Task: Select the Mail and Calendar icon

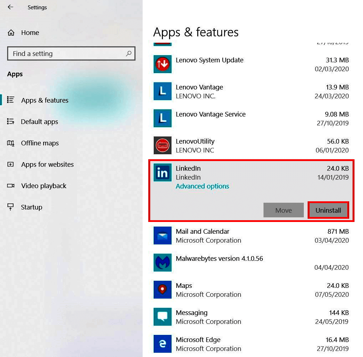Action: [x=162, y=236]
